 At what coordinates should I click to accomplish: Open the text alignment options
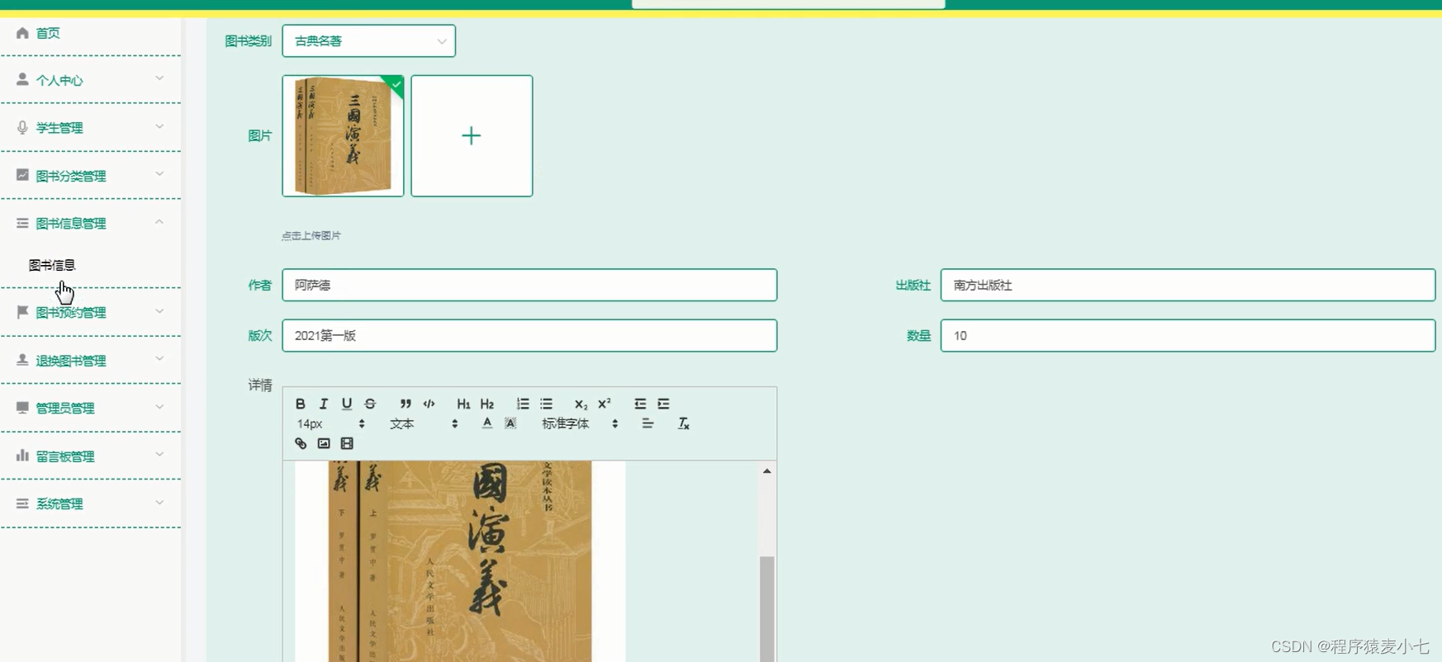pos(647,423)
